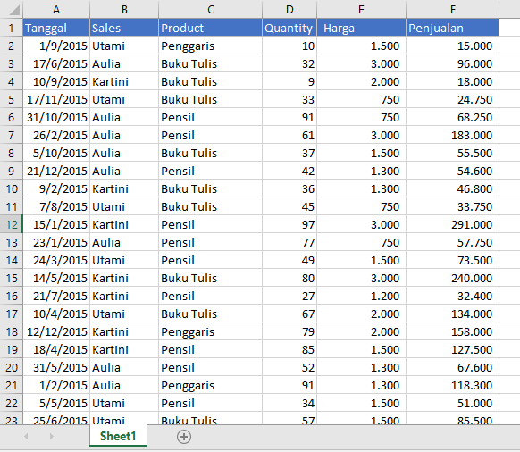Select the date cell 31/10/2015
This screenshot has width=520, height=452.
pos(56,117)
